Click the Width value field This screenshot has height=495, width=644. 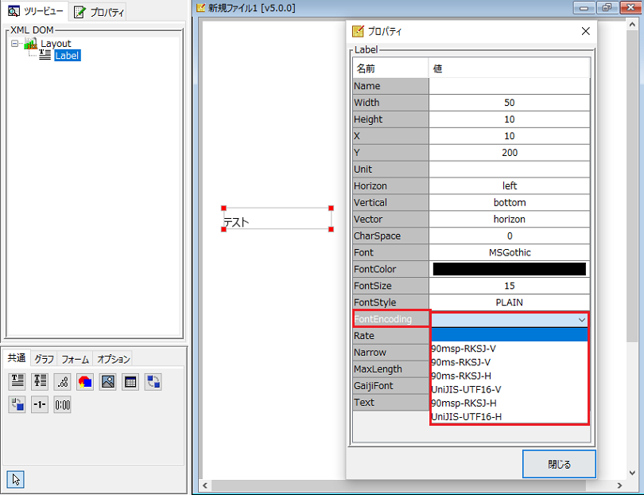click(x=509, y=103)
